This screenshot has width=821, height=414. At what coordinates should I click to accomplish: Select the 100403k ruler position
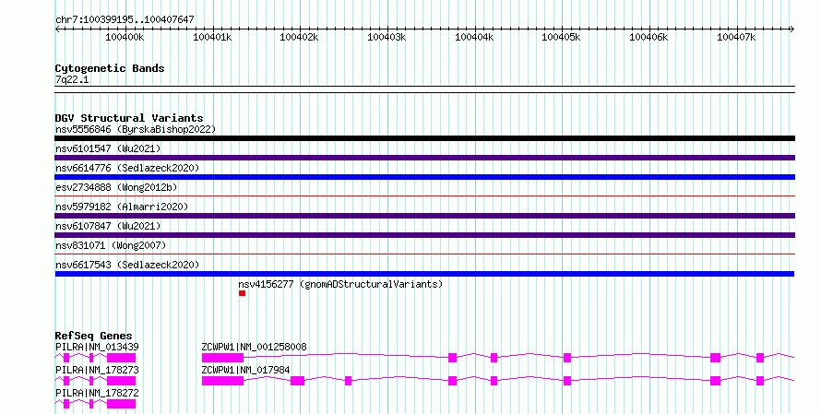tap(387, 37)
